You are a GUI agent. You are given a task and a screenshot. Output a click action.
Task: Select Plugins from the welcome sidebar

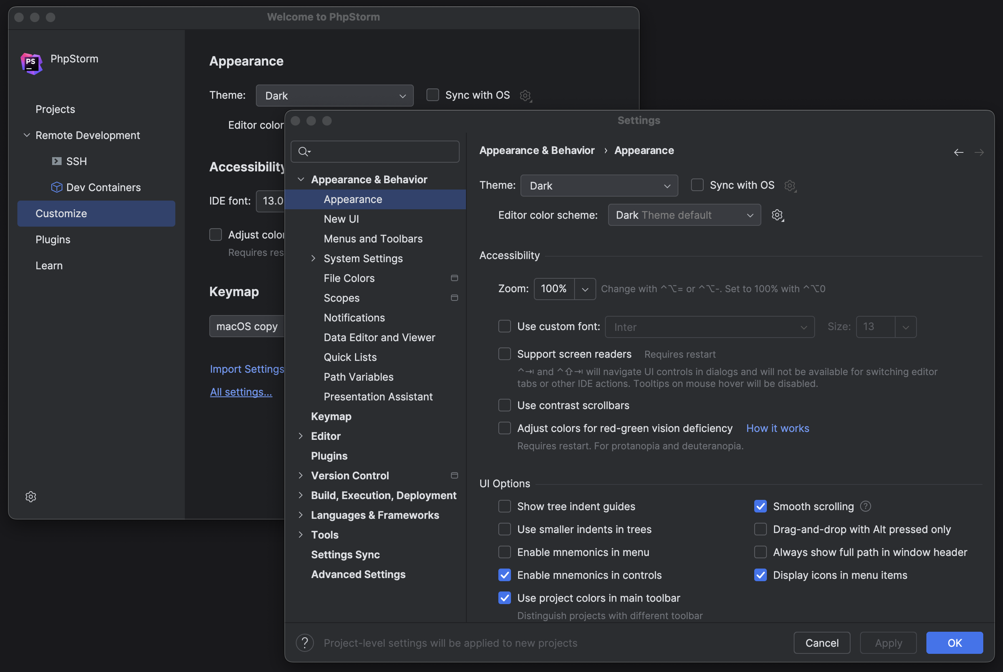(53, 240)
